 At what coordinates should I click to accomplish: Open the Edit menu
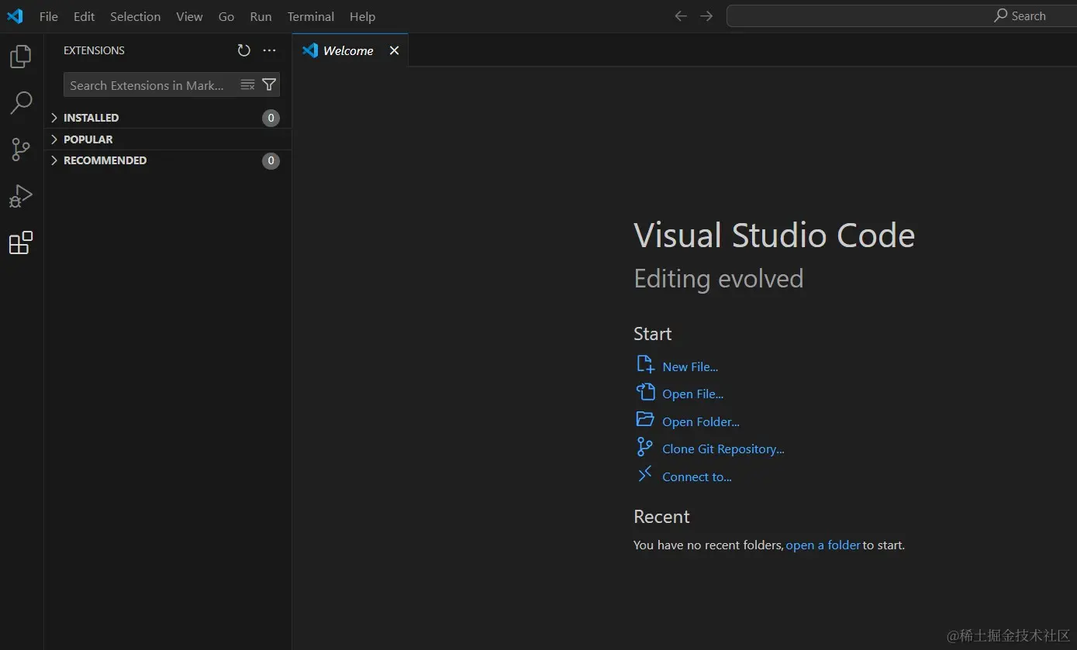[x=84, y=16]
